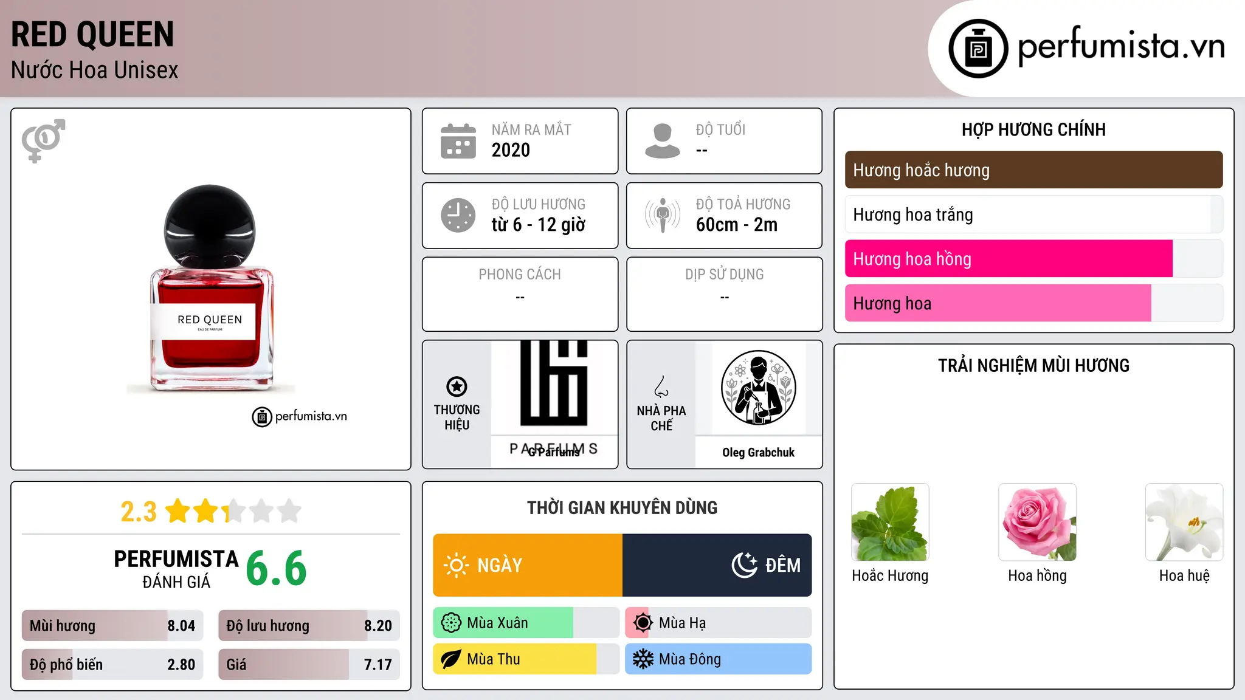Click the Thời gian khuyên dùng heading
Screen dimensions: 1245x700
(622, 508)
